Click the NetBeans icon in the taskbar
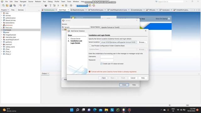 tap(123, 110)
